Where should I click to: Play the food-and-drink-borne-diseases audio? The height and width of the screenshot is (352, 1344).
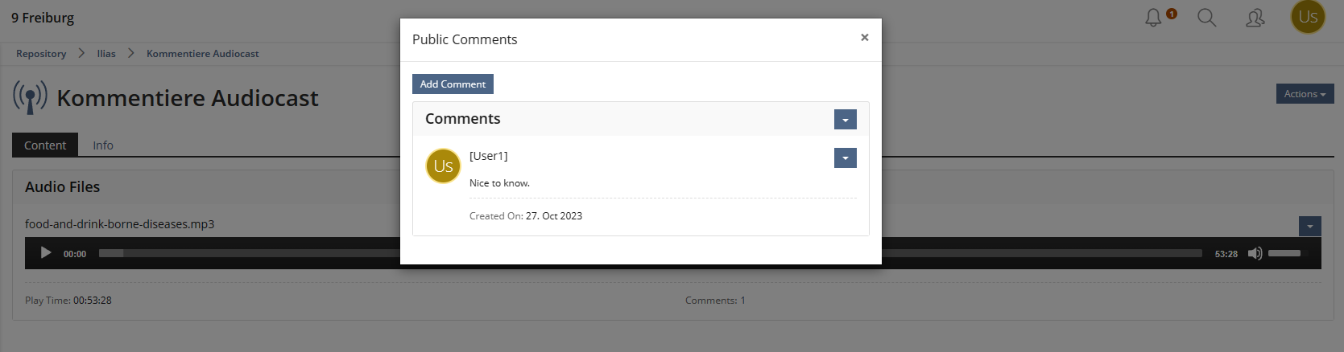point(46,253)
